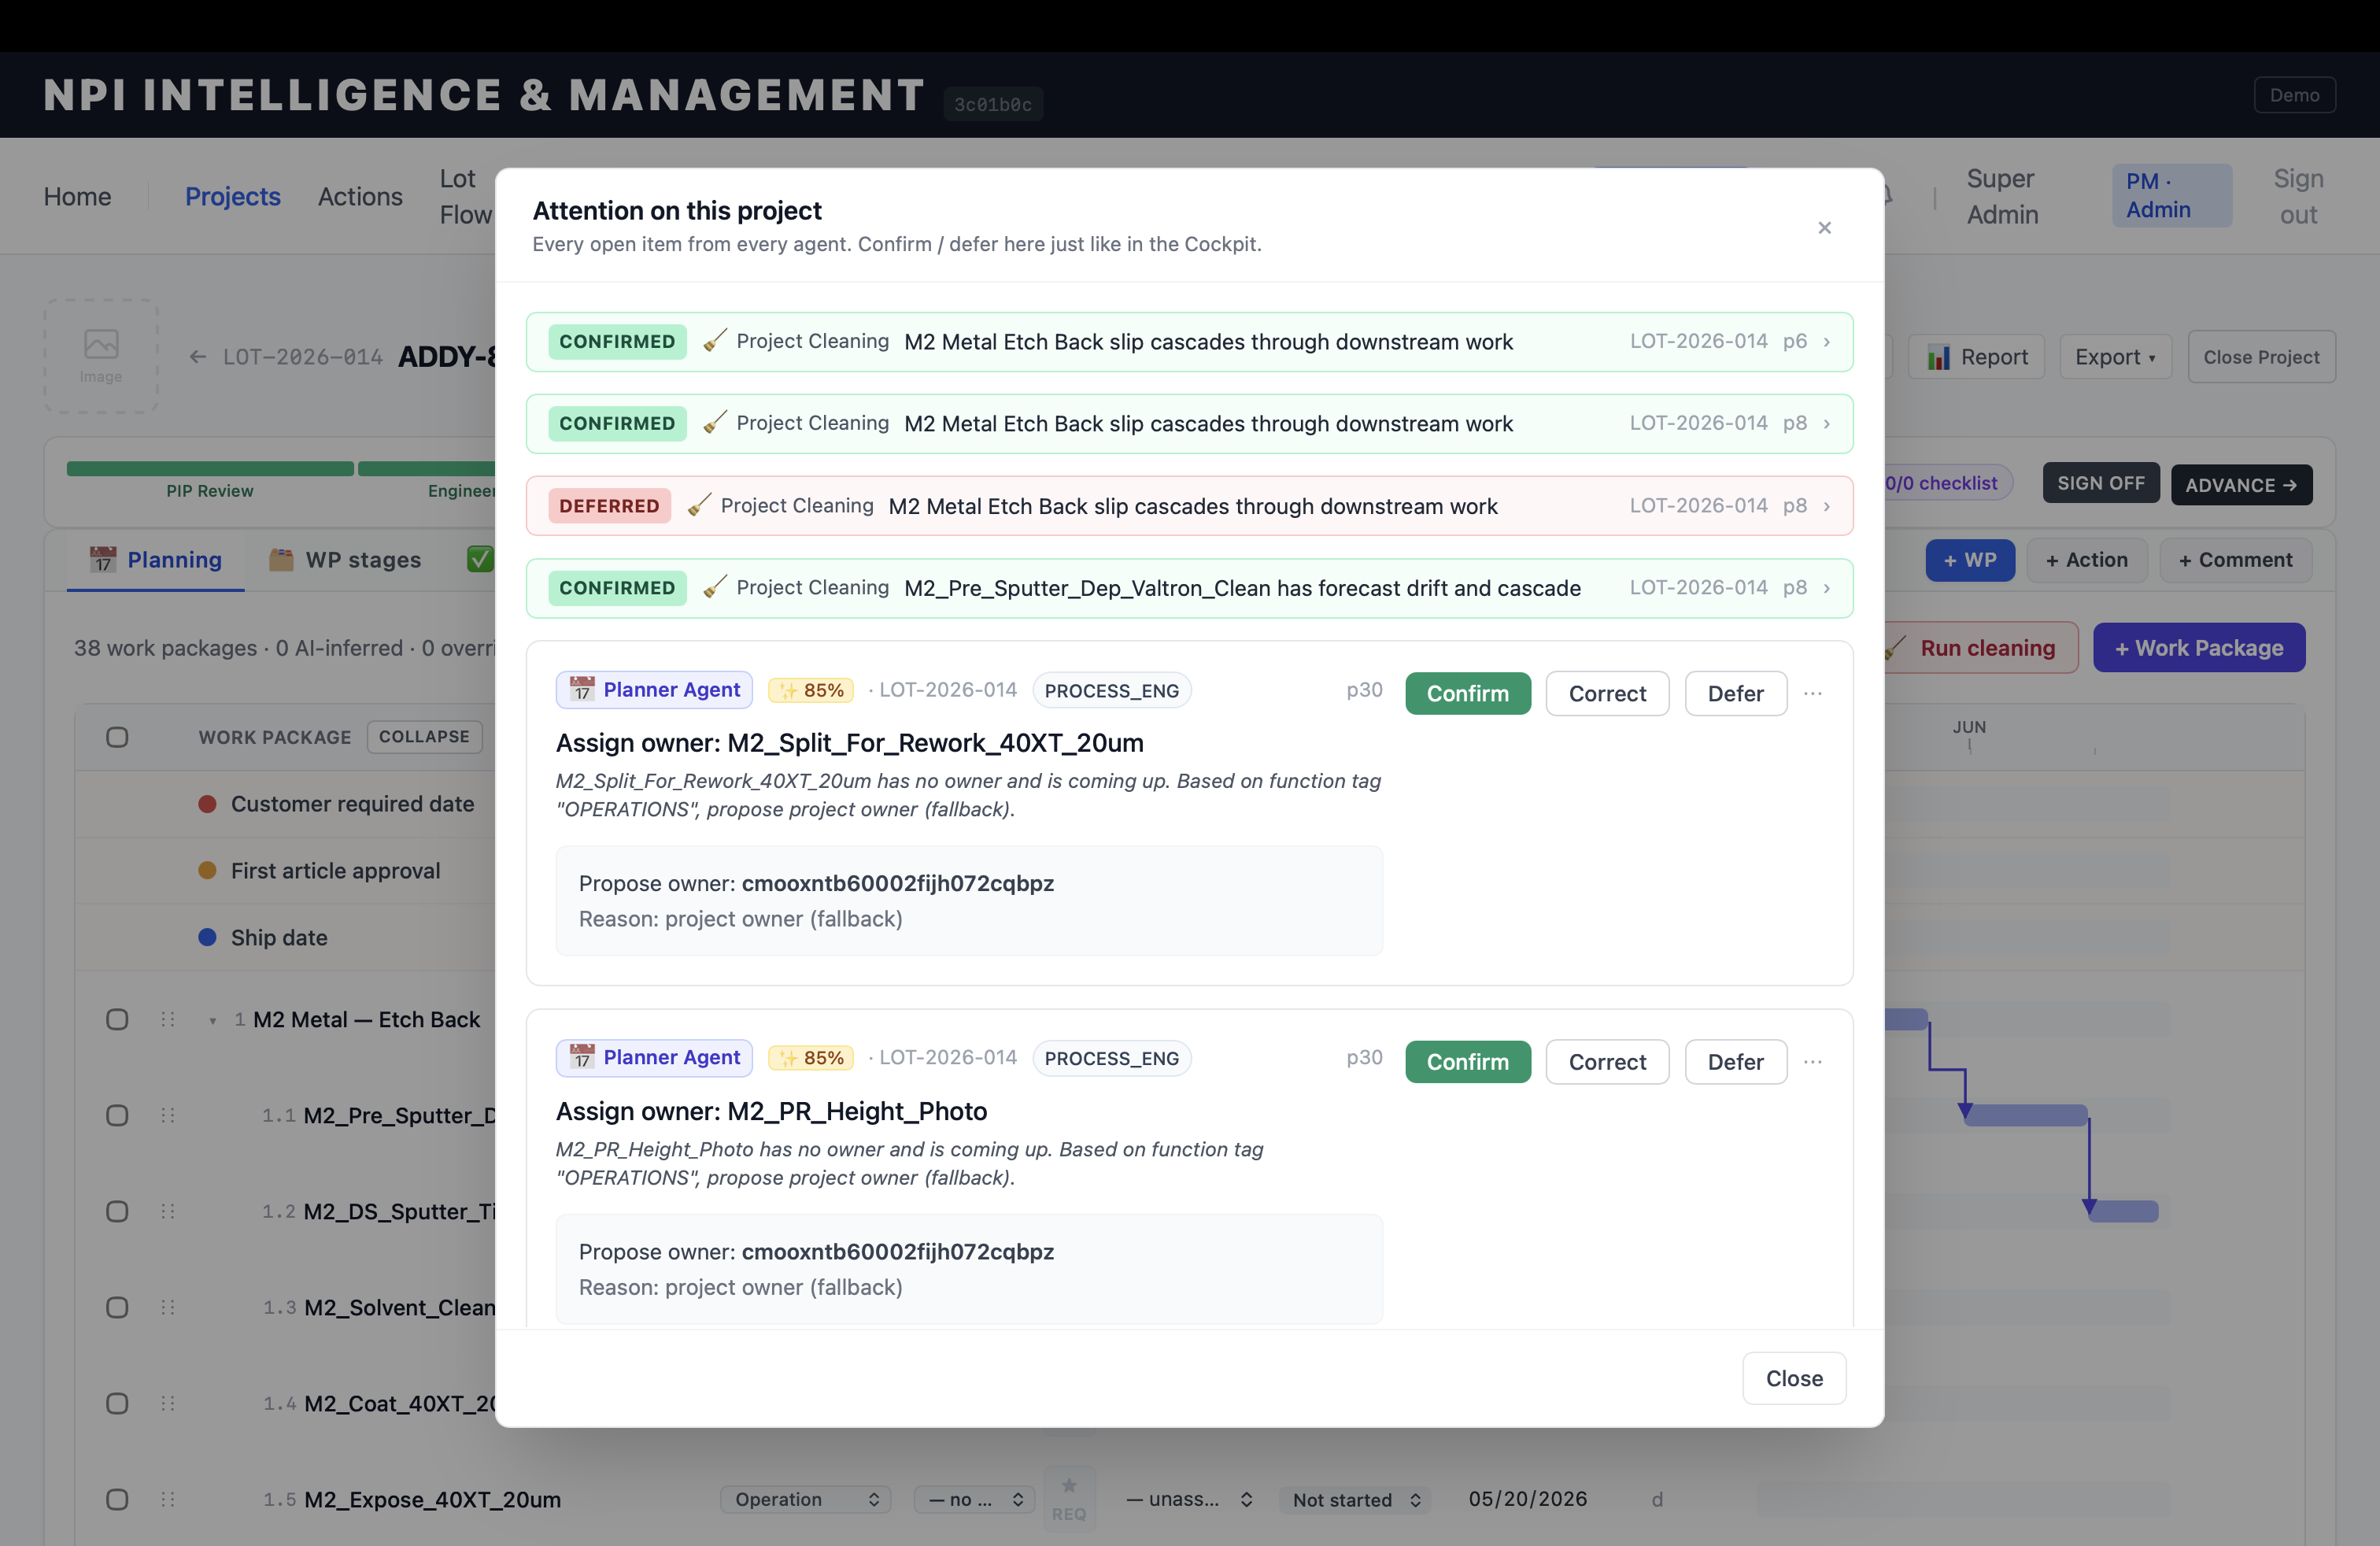Viewport: 2380px width, 1546px height.
Task: Open the Export dropdown
Action: tap(2115, 357)
